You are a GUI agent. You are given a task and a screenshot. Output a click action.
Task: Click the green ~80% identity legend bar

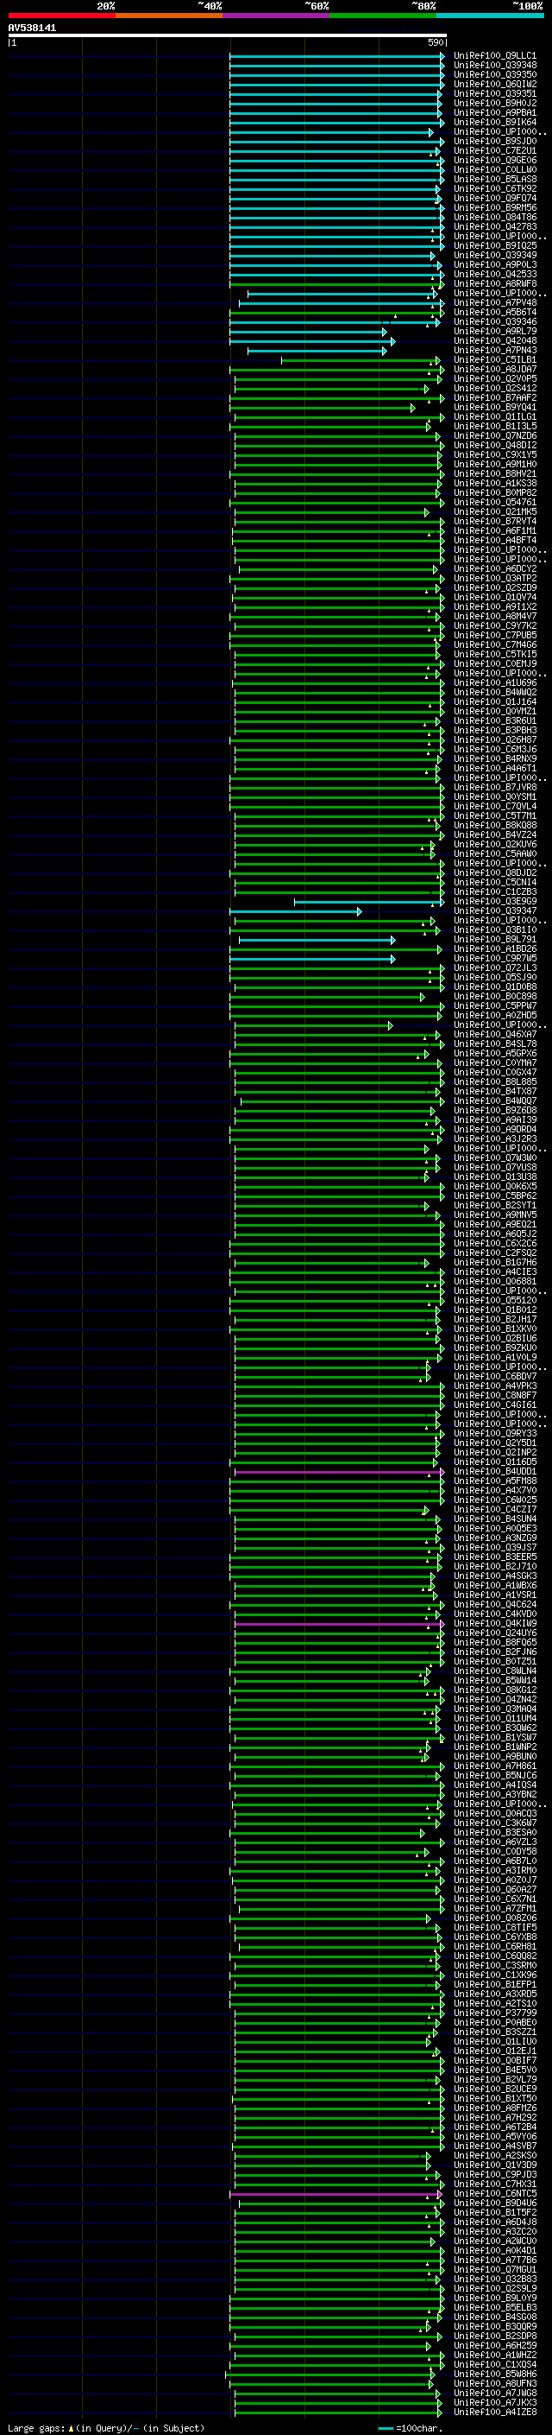pos(383,16)
